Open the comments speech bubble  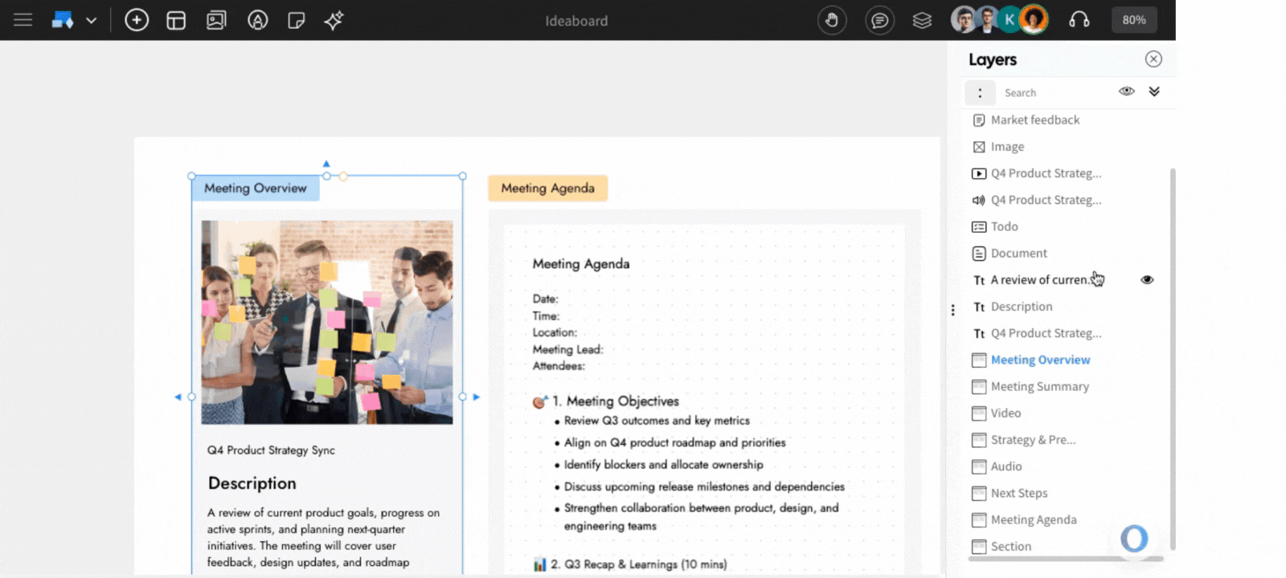tap(880, 20)
